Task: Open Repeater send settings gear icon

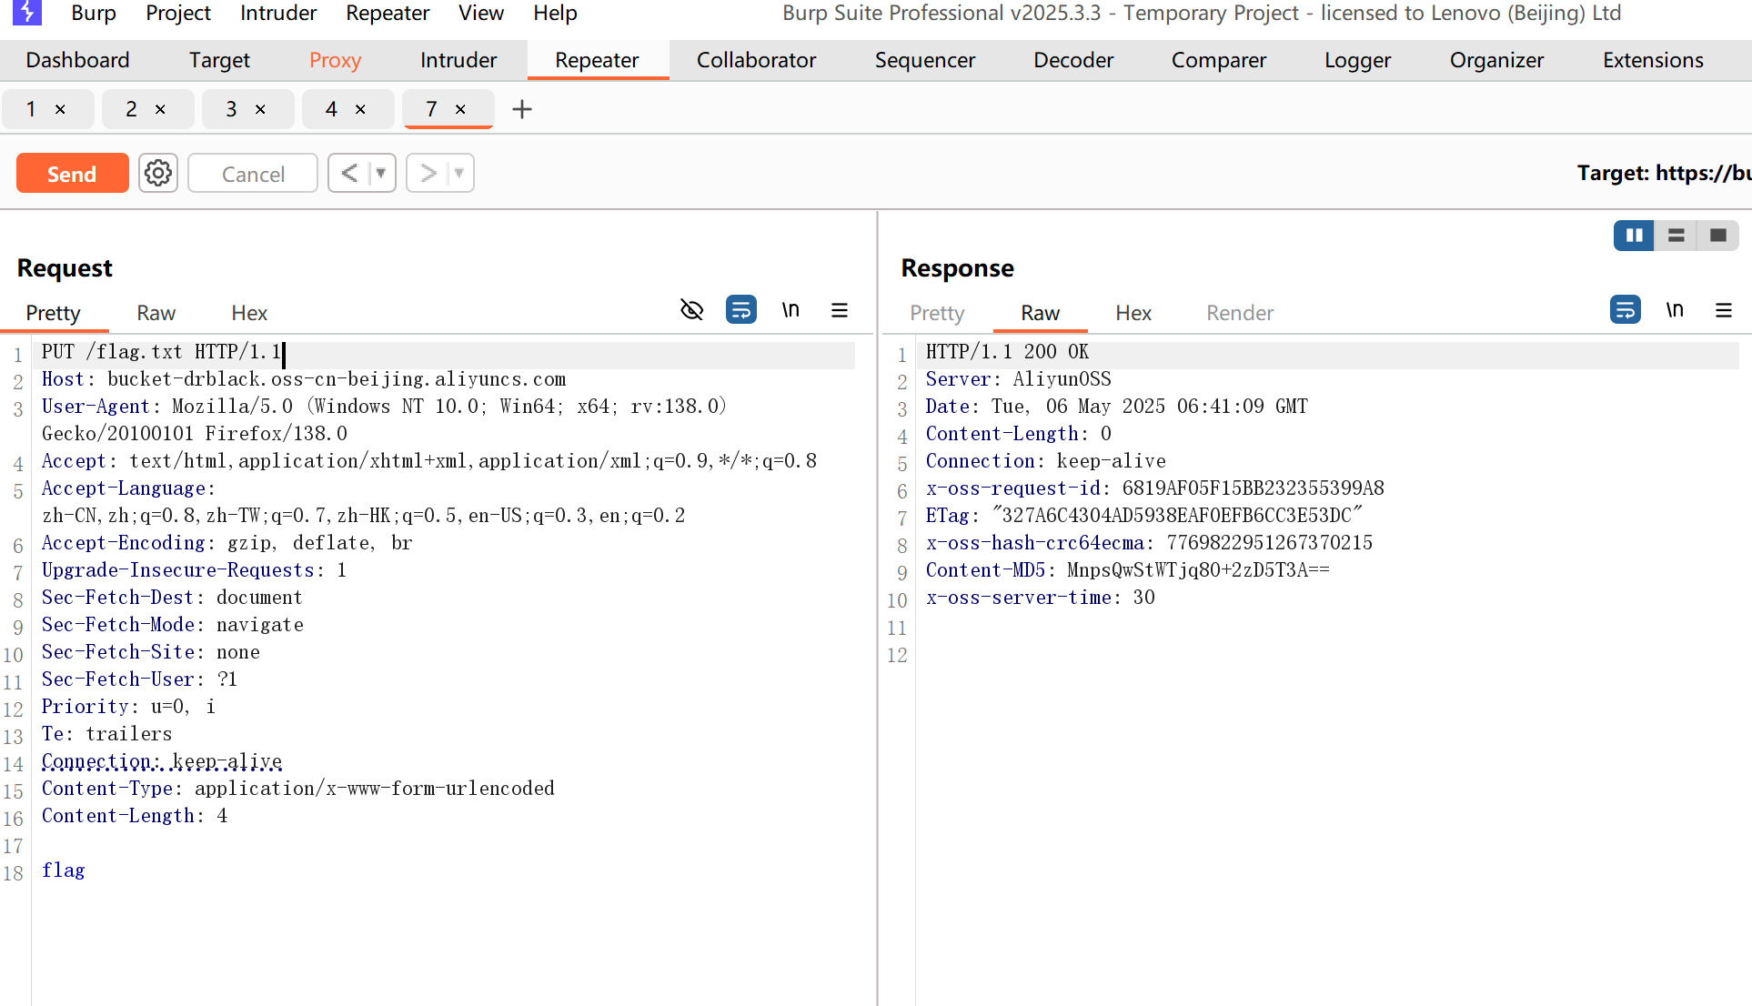Action: click(158, 173)
